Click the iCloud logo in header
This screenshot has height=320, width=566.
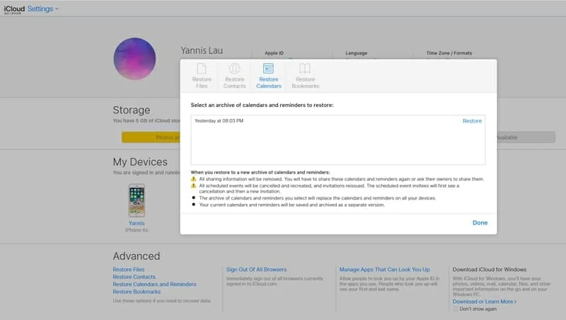pos(13,8)
